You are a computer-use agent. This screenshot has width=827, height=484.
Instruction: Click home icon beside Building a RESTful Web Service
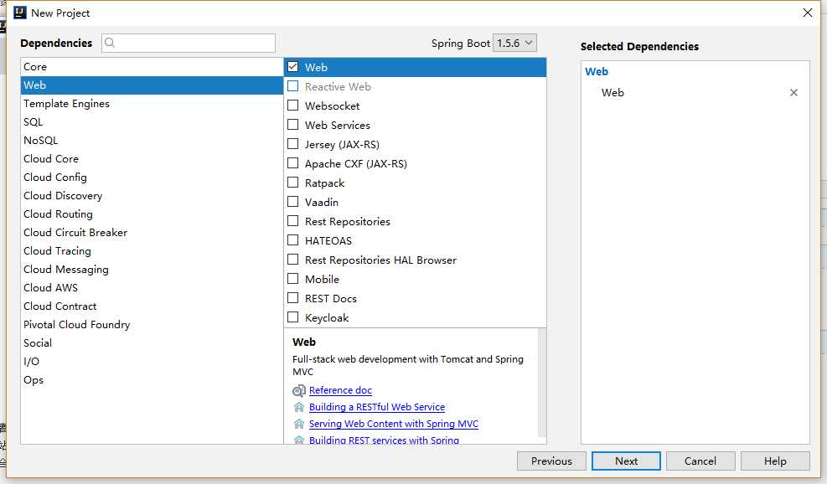click(x=299, y=407)
